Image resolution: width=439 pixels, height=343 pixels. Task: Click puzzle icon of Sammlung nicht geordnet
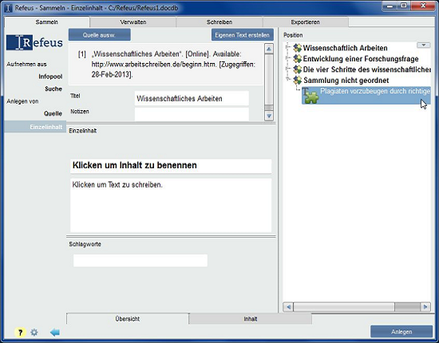pos(298,81)
